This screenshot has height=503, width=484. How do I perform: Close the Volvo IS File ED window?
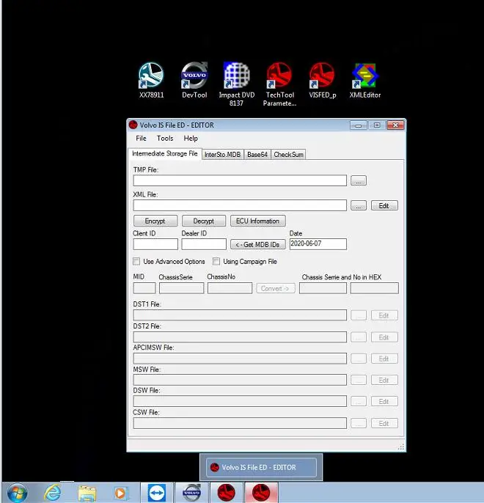[395, 125]
